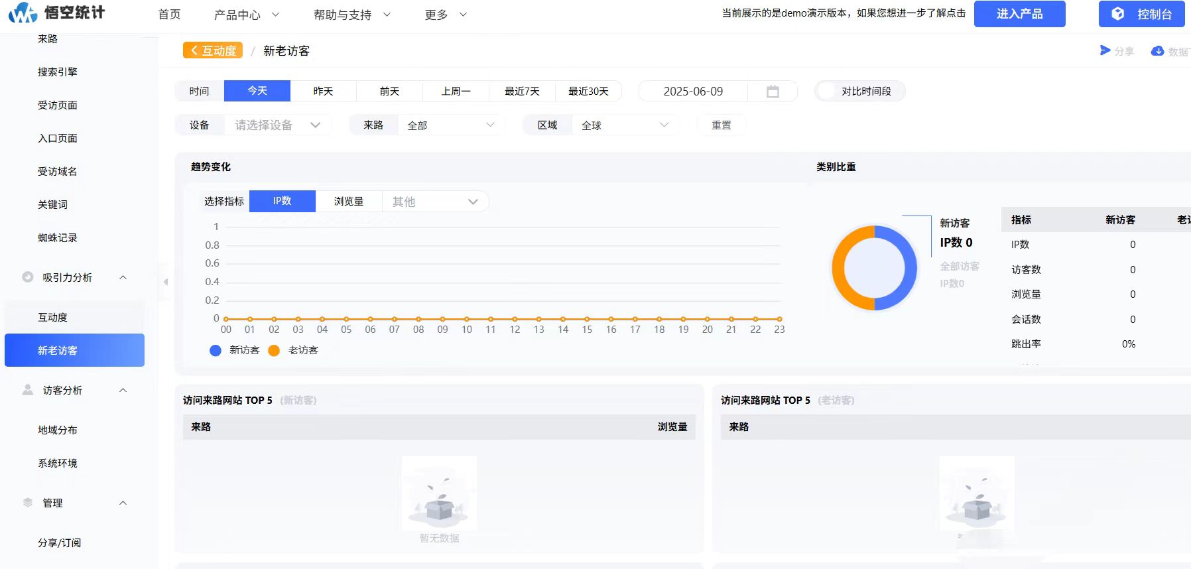Open 地域分布 in the sidebar
1191x569 pixels.
pyautogui.click(x=58, y=430)
